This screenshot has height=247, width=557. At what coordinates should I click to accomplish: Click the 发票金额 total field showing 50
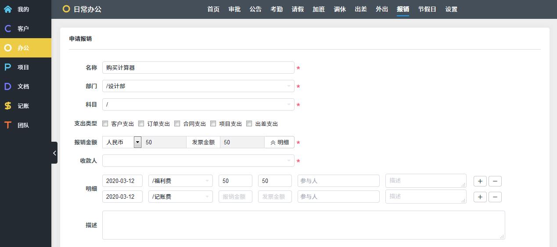tap(242, 142)
